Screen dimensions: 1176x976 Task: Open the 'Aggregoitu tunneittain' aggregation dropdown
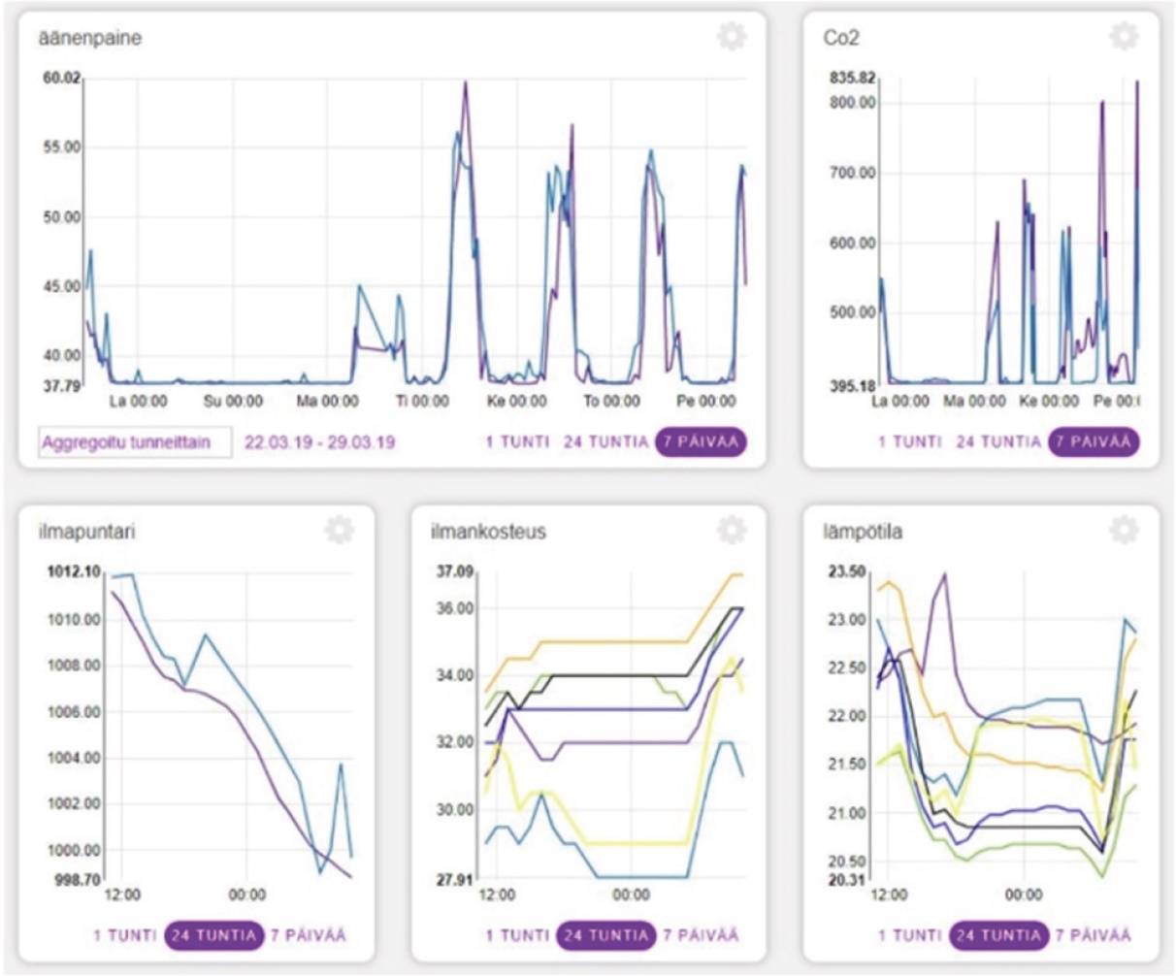point(135,442)
